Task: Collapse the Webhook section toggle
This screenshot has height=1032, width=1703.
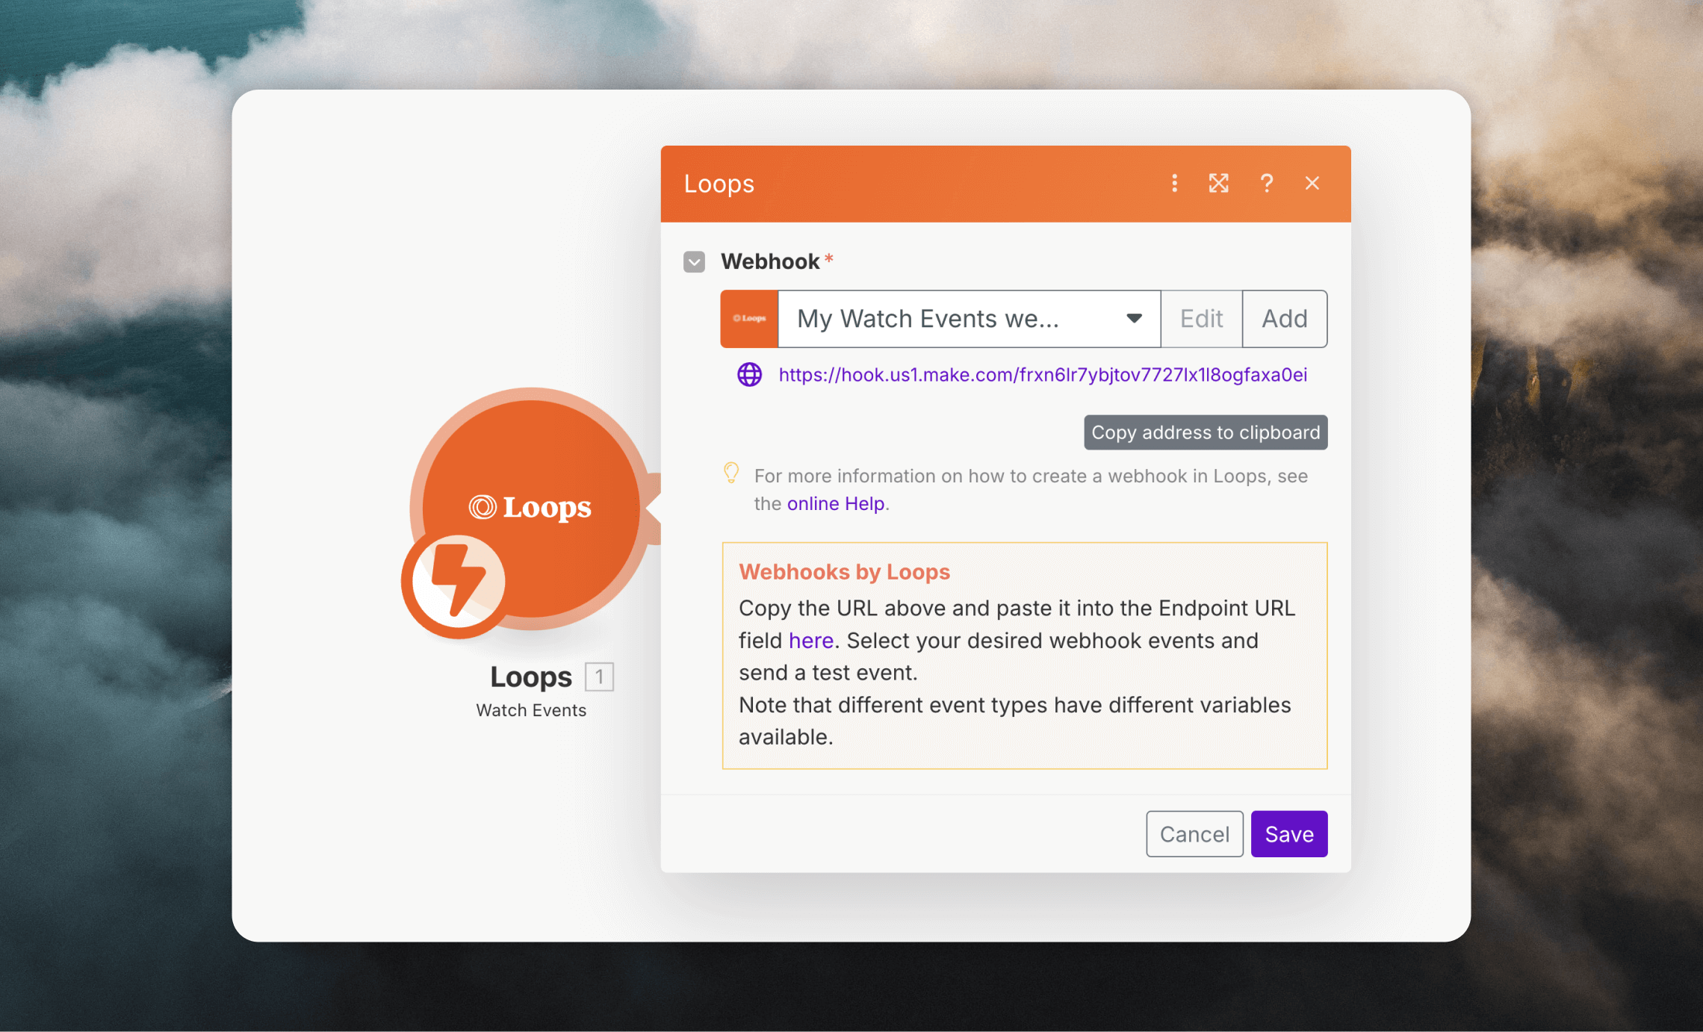Action: coord(694,262)
